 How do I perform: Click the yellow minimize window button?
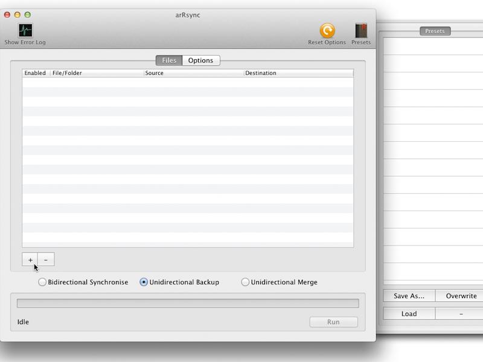[x=18, y=14]
